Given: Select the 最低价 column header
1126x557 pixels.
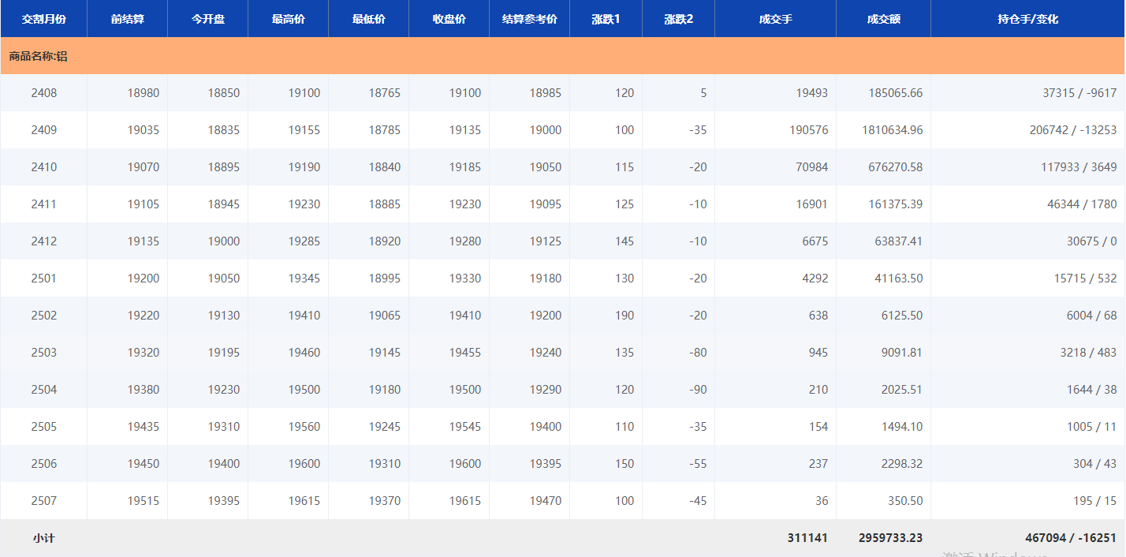Looking at the screenshot, I should 369,19.
